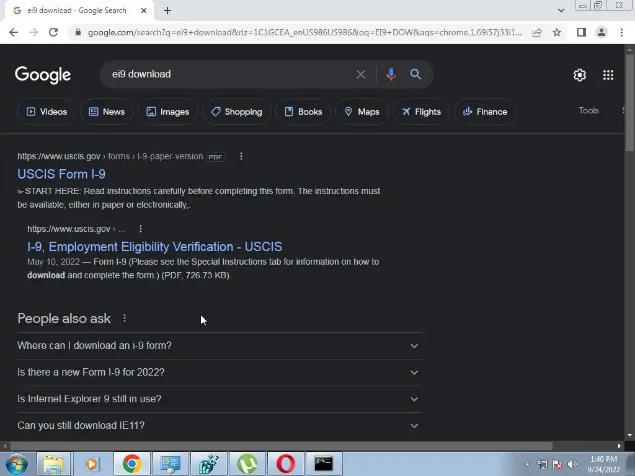Image resolution: width=635 pixels, height=476 pixels.
Task: Switch to Books results
Action: tap(303, 112)
